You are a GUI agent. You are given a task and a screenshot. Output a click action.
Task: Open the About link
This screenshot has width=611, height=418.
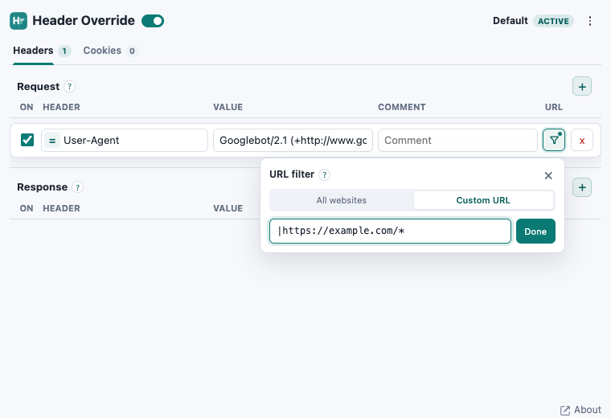[580, 410]
